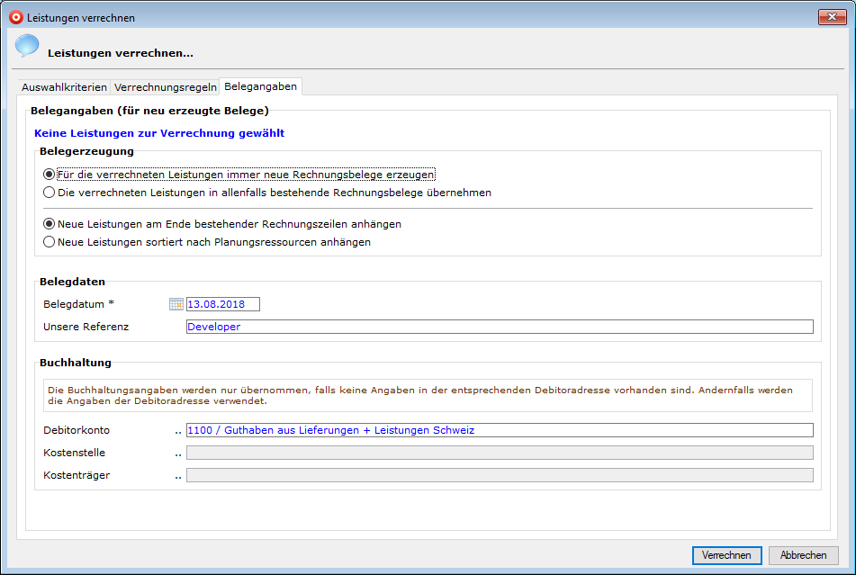The width and height of the screenshot is (856, 575).
Task: Click the red app icon in title bar
Action: pos(15,17)
